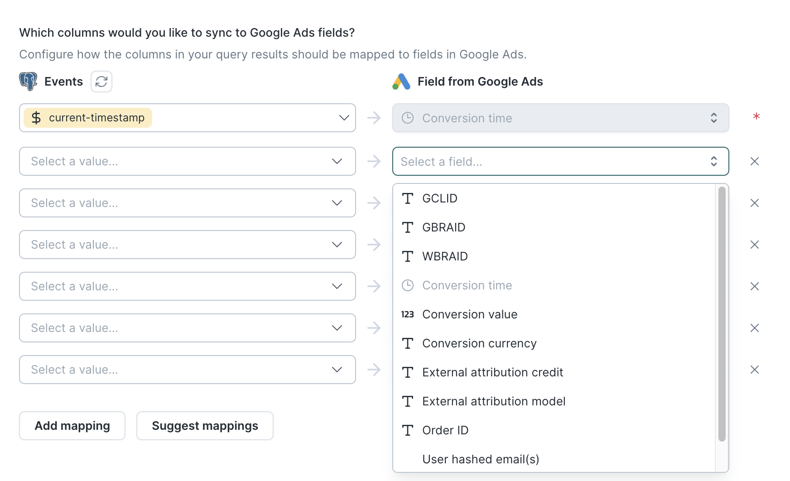This screenshot has height=481, width=790.
Task: Open the disabled Conversion time field selector
Action: (561, 118)
